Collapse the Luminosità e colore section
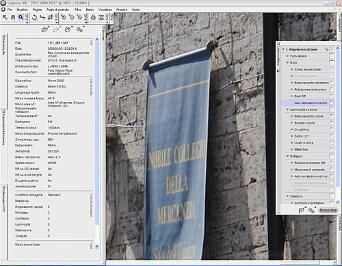Screen dimensions: 342x266 [287, 109]
